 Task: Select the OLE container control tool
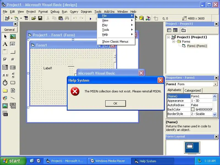[x=5, y=113]
